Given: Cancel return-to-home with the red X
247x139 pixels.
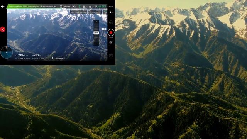Looking at the screenshot, I should pos(3,29).
